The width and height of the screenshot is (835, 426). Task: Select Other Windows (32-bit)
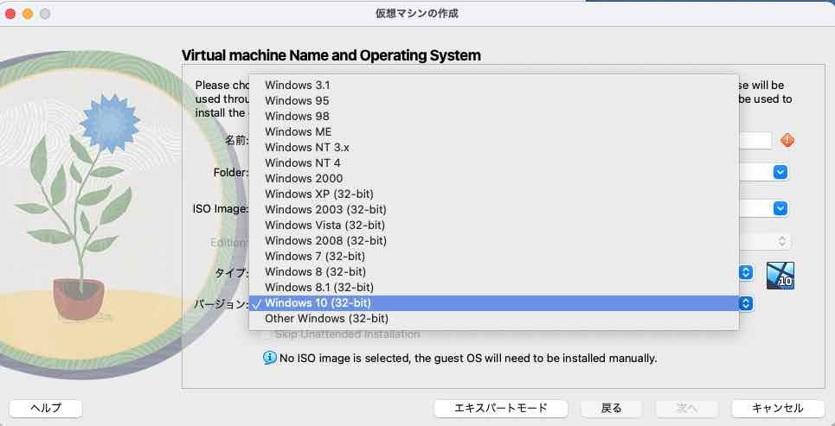(494, 319)
